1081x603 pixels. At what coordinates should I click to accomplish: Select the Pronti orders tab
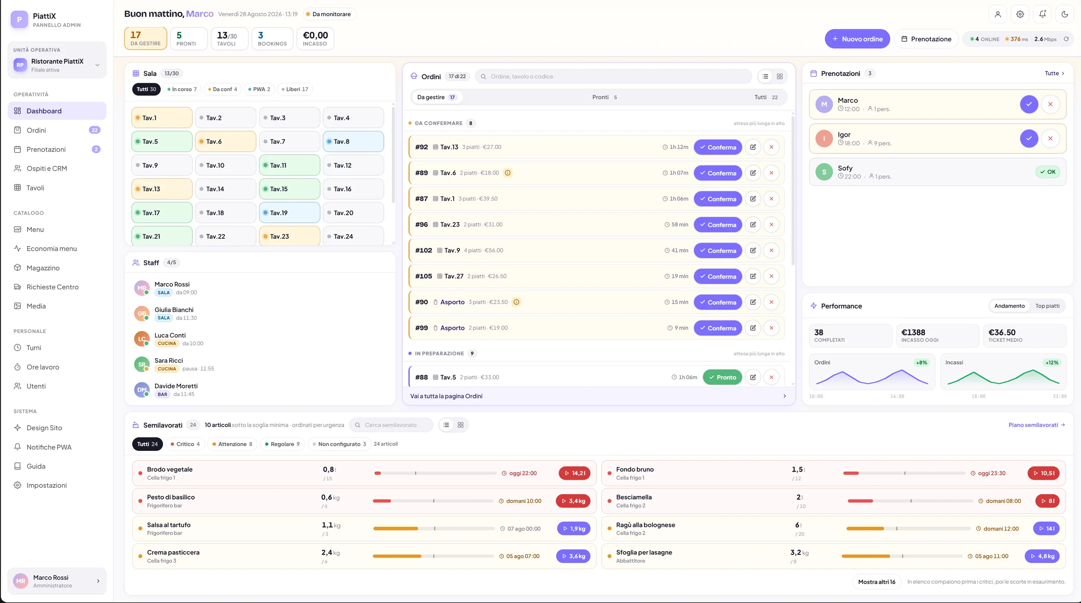click(x=604, y=97)
